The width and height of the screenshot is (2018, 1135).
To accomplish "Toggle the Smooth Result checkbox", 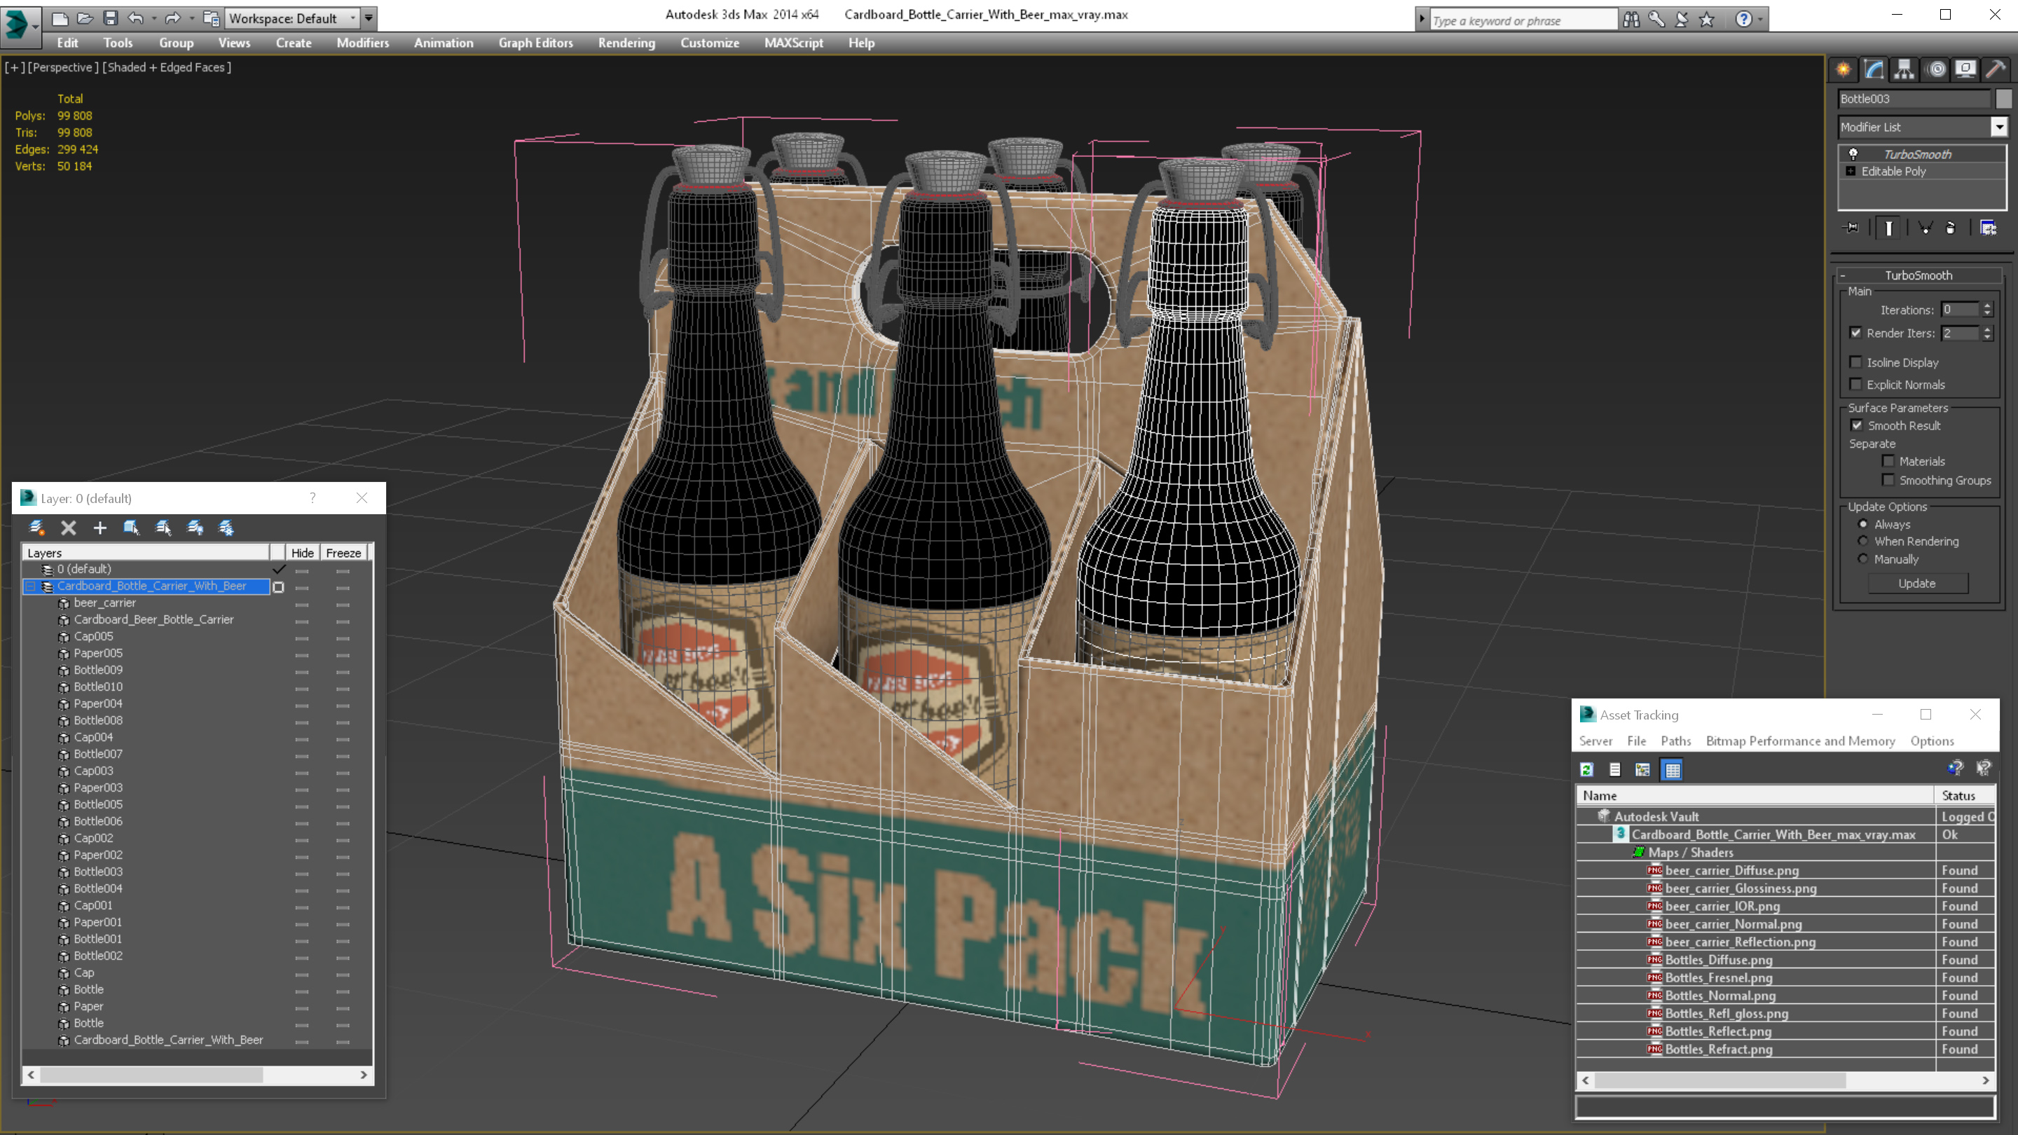I will [x=1857, y=425].
